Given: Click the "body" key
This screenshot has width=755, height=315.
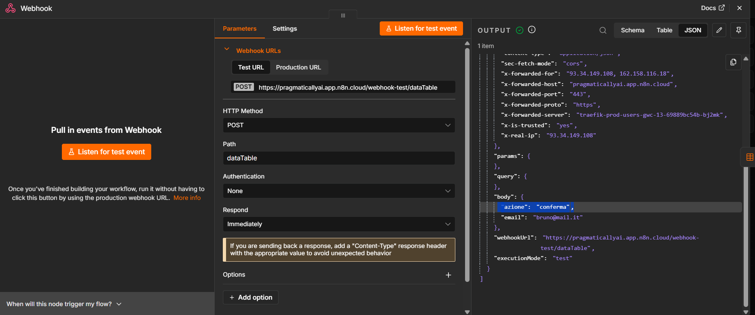Looking at the screenshot, I should 504,197.
